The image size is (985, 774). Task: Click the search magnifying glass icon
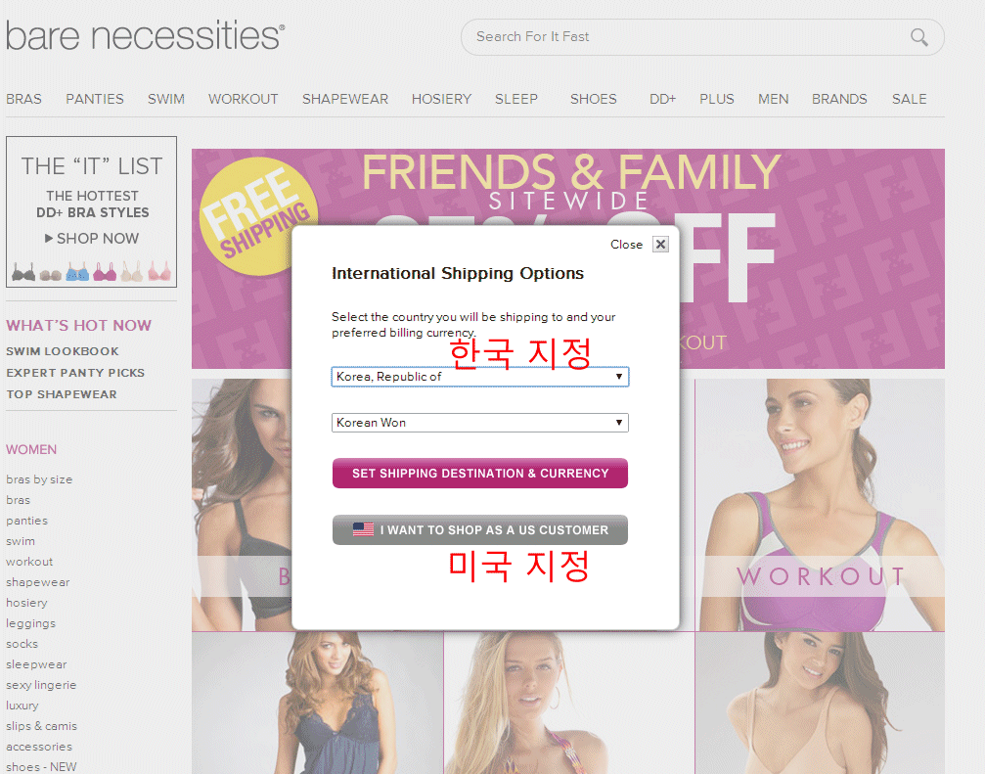918,37
